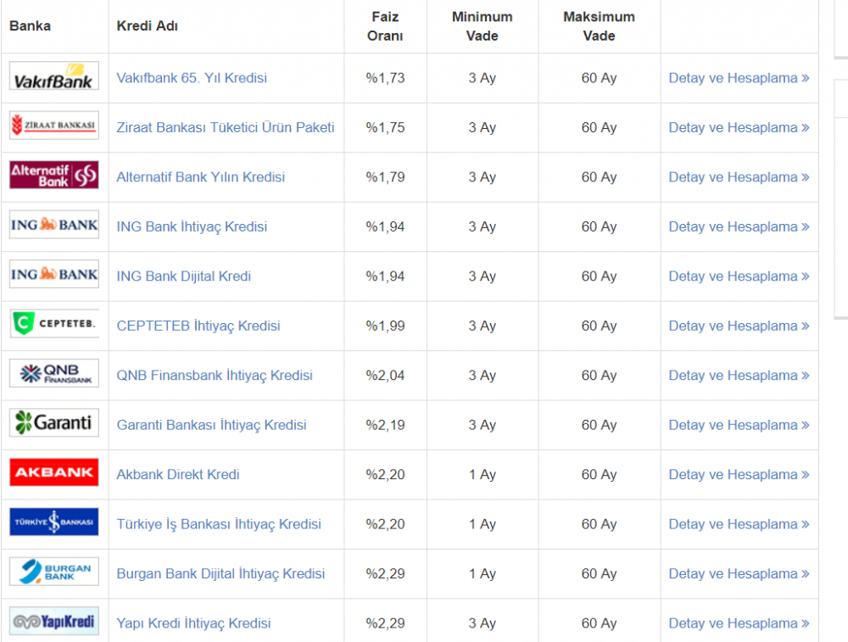The width and height of the screenshot is (848, 642).
Task: Click the Garanti logo
Action: tap(54, 422)
